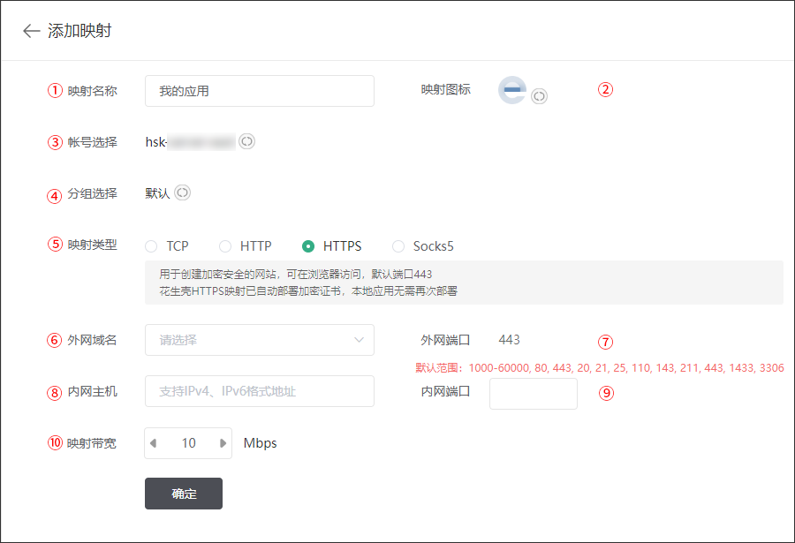Click the hsk account name text

tap(190, 141)
